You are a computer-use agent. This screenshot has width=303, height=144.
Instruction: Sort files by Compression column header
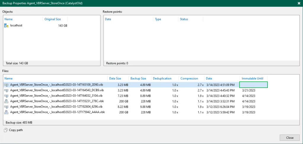pos(189,78)
